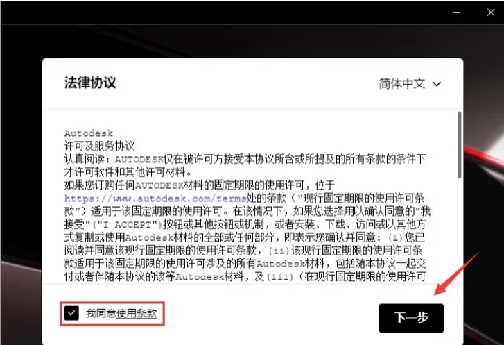Click the Autodesk title line in agreement
Screen dimensions: 504x345
(x=89, y=133)
